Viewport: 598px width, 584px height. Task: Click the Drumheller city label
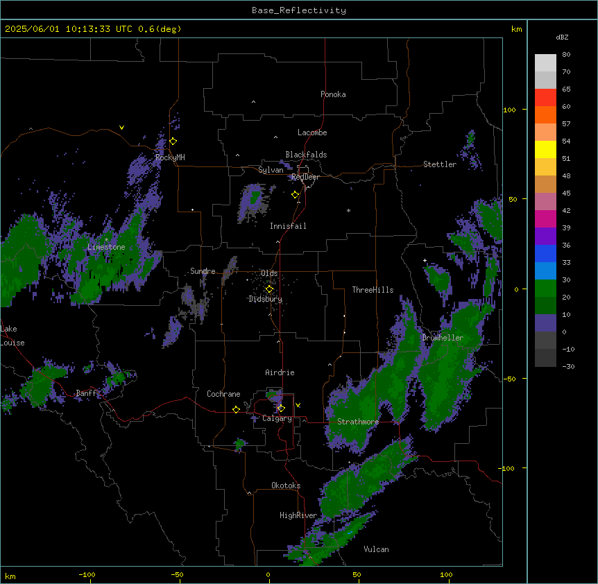(x=443, y=338)
